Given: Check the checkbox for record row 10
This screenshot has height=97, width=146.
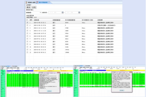Looking at the screenshot, I should [x=27, y=47].
